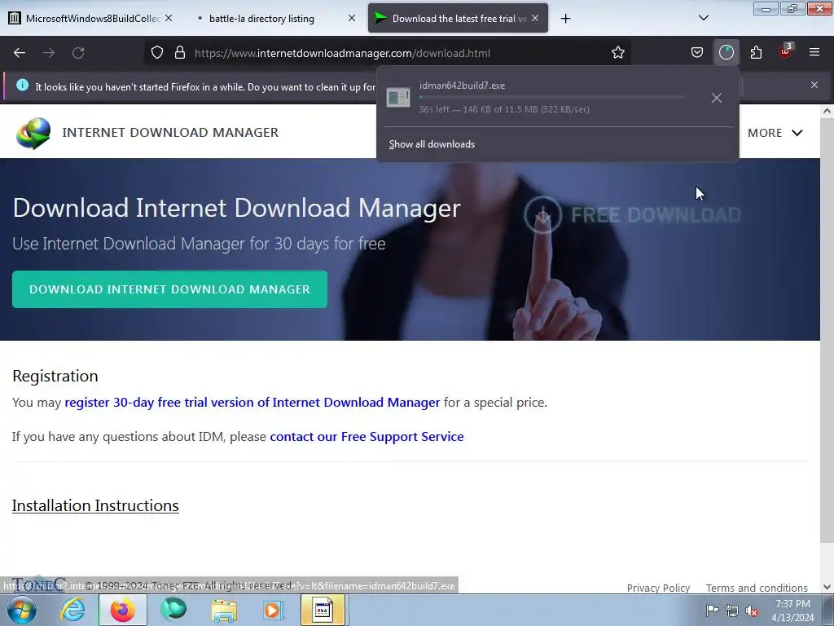The image size is (834, 626).
Task: Click the Internet Download Manager globe logo
Action: click(x=33, y=133)
